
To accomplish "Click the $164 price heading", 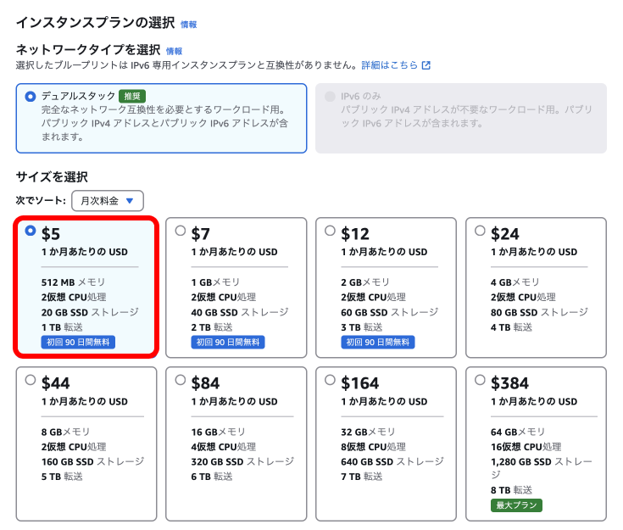I will click(x=360, y=383).
